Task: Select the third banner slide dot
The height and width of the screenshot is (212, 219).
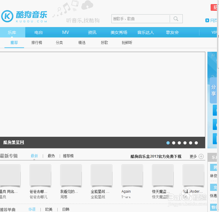Action: [x=179, y=143]
